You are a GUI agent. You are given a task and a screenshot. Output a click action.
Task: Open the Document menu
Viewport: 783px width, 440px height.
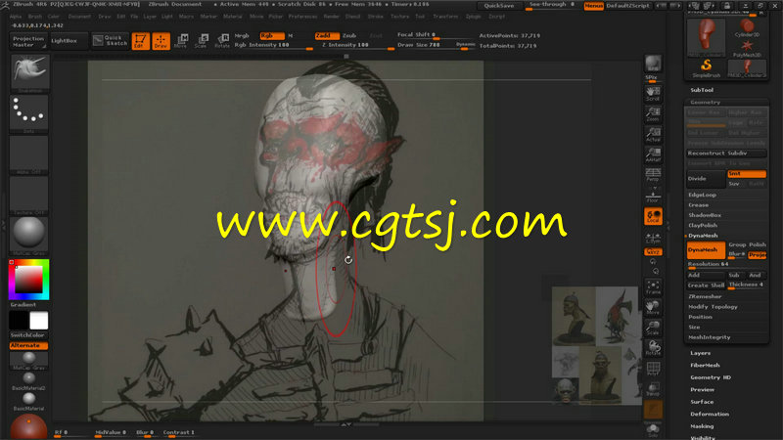coord(80,17)
